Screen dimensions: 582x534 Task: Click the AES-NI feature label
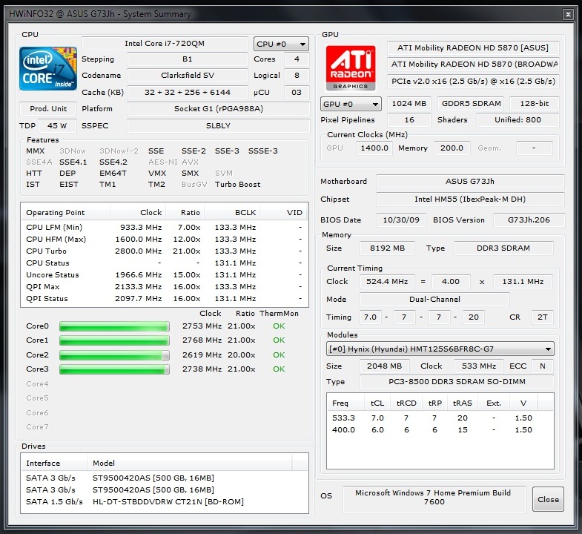coord(163,162)
